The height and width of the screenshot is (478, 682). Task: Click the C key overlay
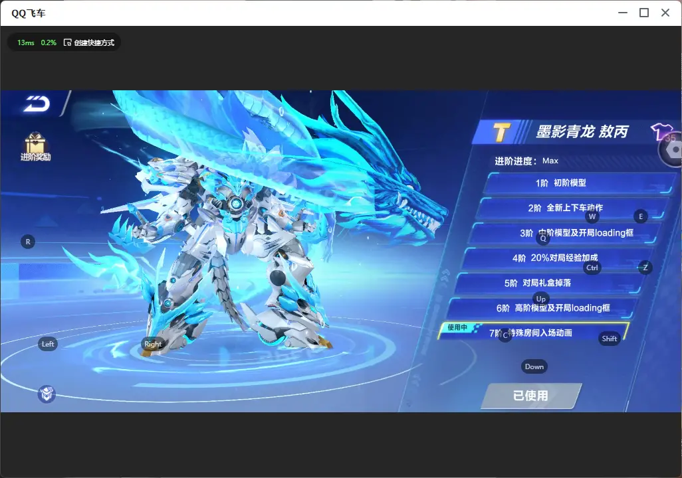[505, 335]
